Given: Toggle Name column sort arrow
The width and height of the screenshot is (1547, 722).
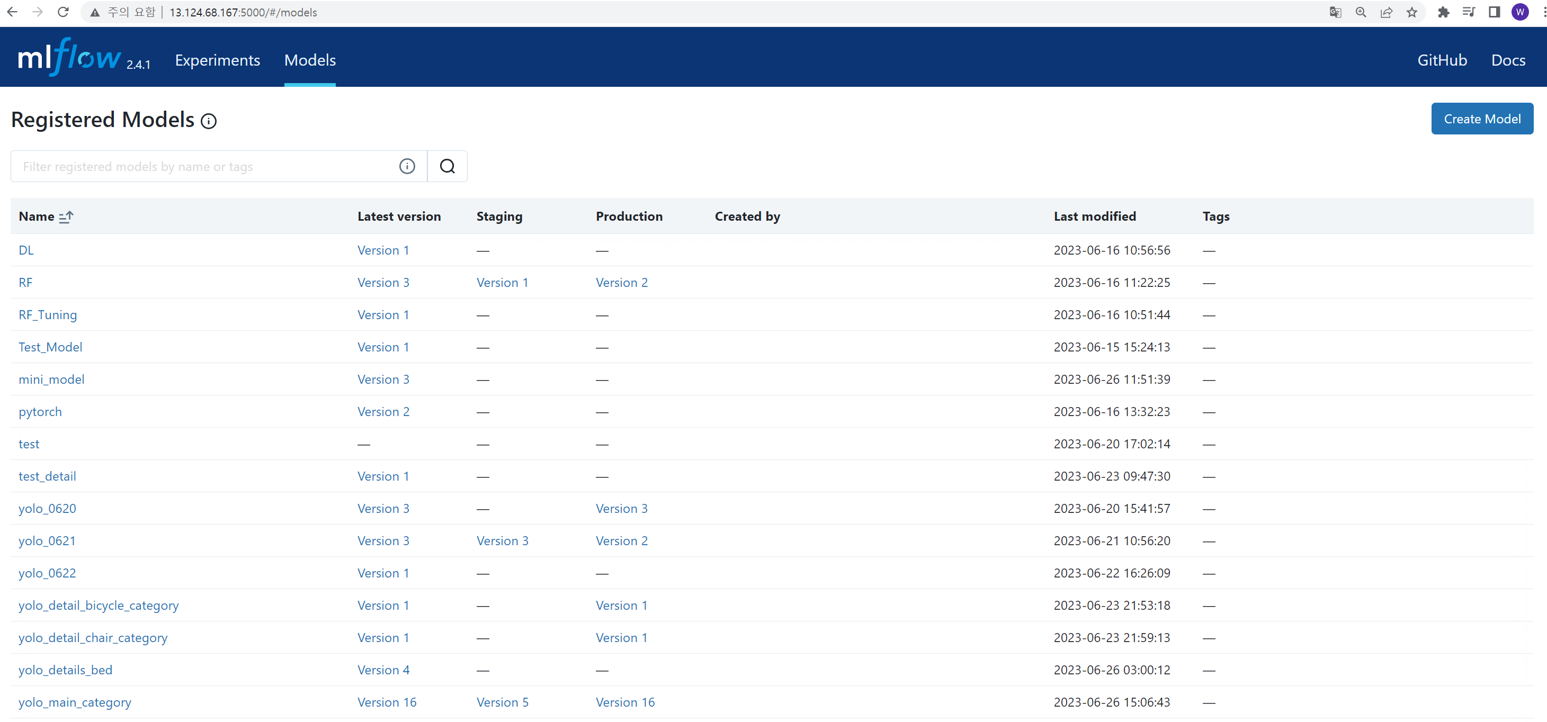Looking at the screenshot, I should (66, 216).
